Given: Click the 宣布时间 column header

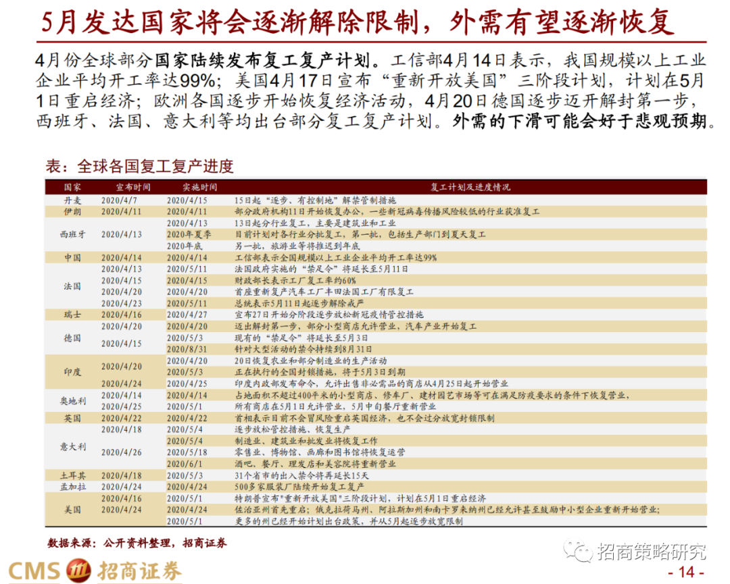Looking at the screenshot, I should 133,187.
